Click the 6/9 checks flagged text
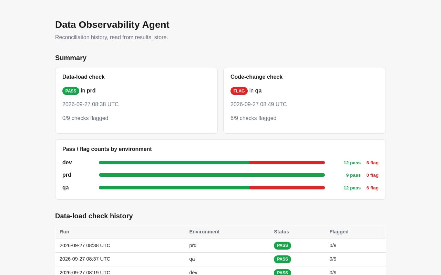 coord(254,118)
